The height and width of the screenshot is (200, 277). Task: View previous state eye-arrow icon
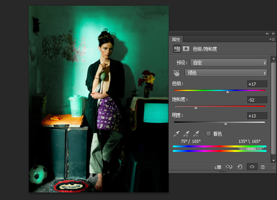[x=229, y=167]
